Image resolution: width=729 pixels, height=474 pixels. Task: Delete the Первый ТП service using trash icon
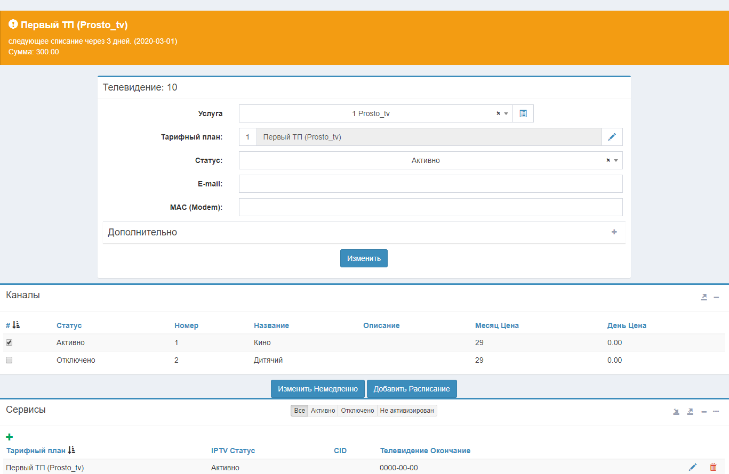point(713,467)
